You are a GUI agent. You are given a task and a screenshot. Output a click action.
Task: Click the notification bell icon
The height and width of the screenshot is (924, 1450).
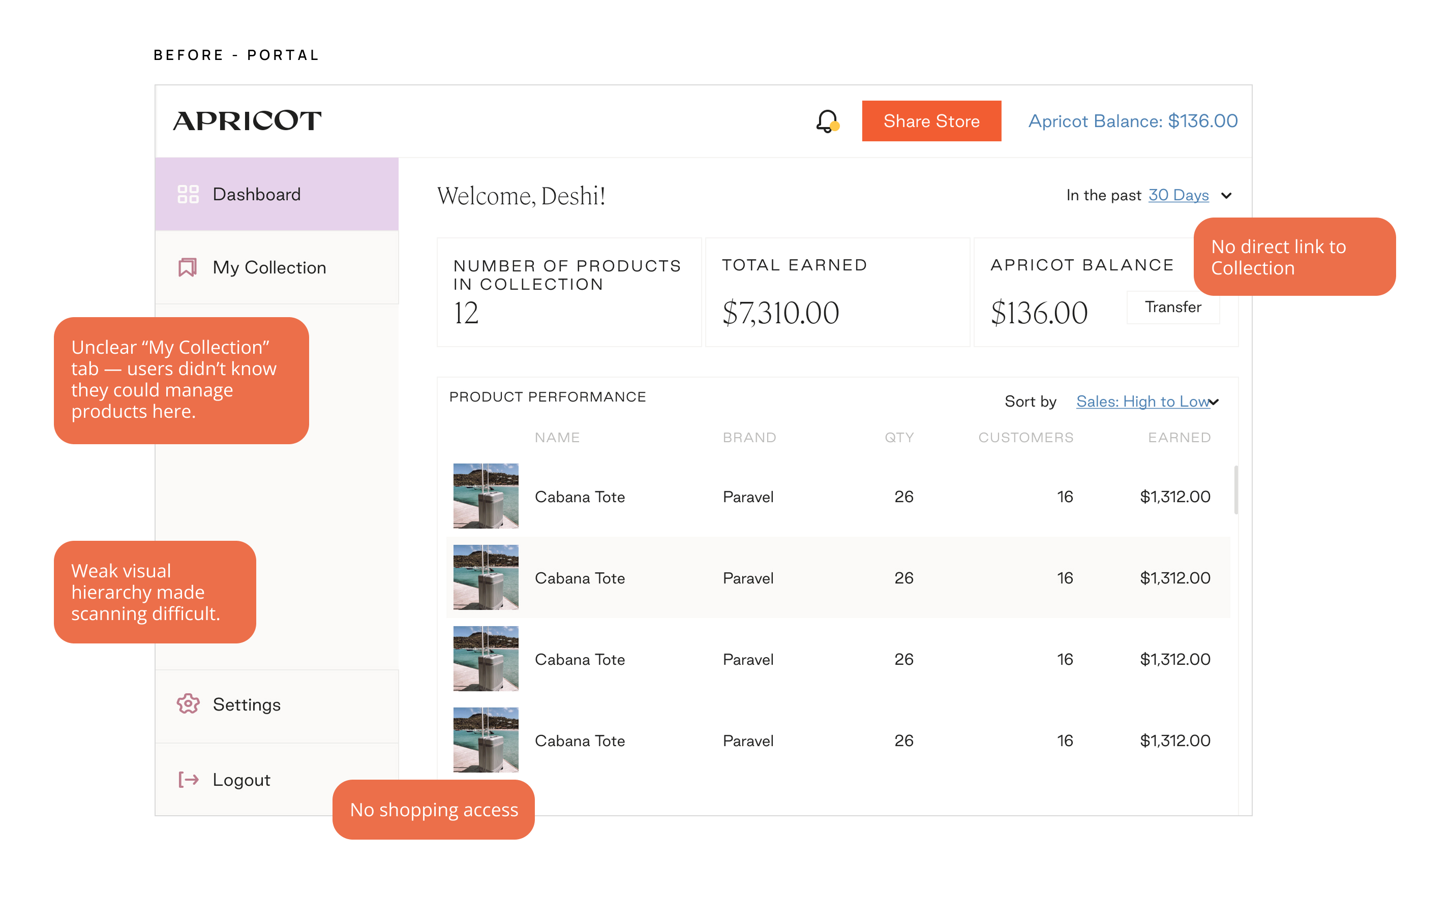click(827, 121)
